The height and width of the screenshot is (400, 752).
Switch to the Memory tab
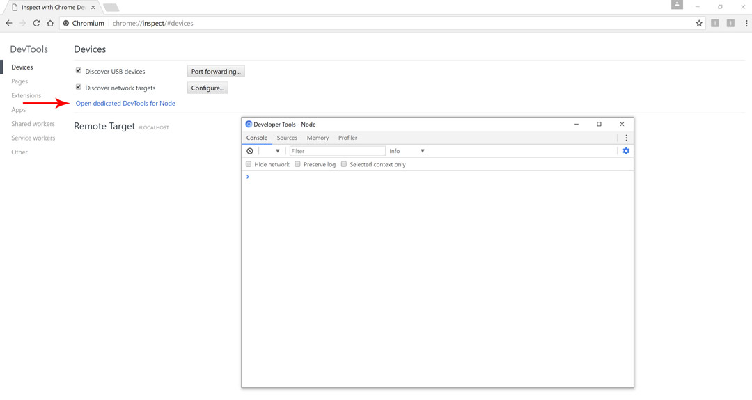point(318,138)
